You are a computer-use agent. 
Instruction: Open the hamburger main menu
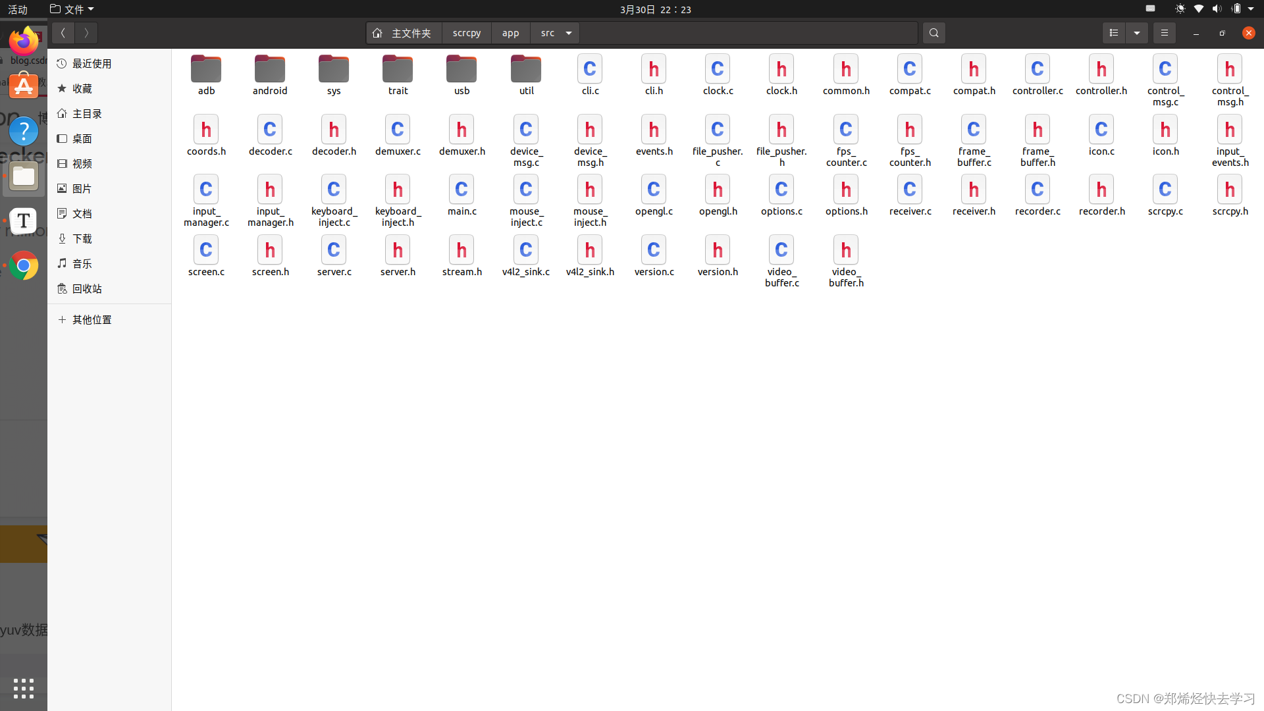click(x=1164, y=33)
